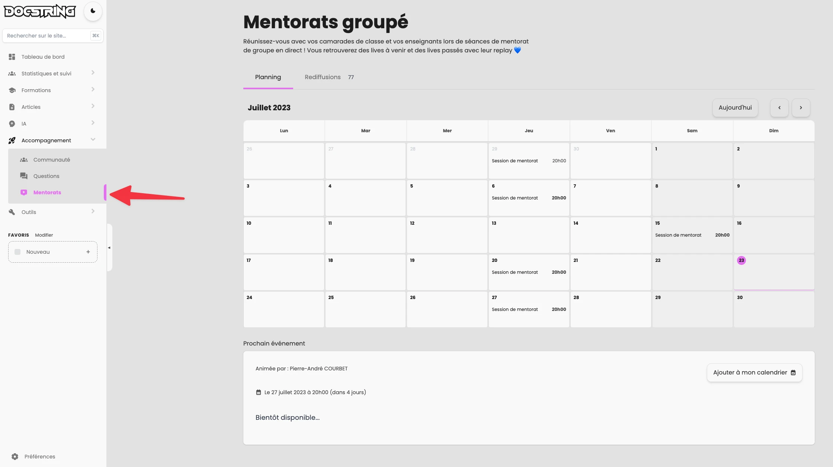This screenshot has width=833, height=467.
Task: Collapse the sidebar with the small arrow
Action: pos(109,247)
